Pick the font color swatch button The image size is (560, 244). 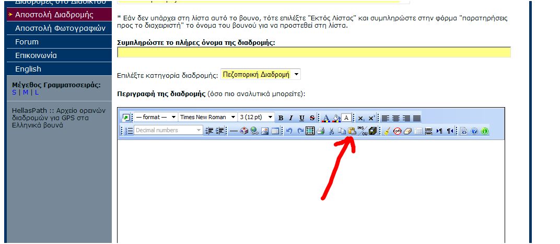tap(325, 118)
